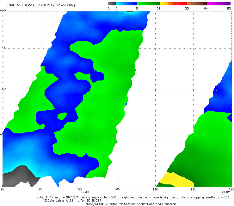This screenshot has width=234, height=206.
Task: Click the longitude label '105'
Action: (117, 189)
